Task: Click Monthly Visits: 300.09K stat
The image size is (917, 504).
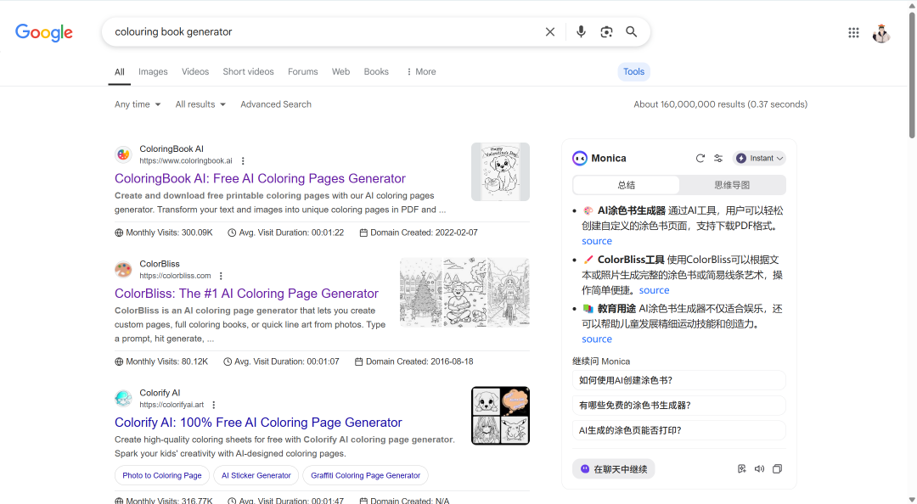Action: [x=164, y=232]
